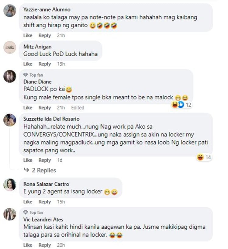The image size is (228, 249).
Task: Like Rona Salazar Castro's comment
Action: coord(28,202)
